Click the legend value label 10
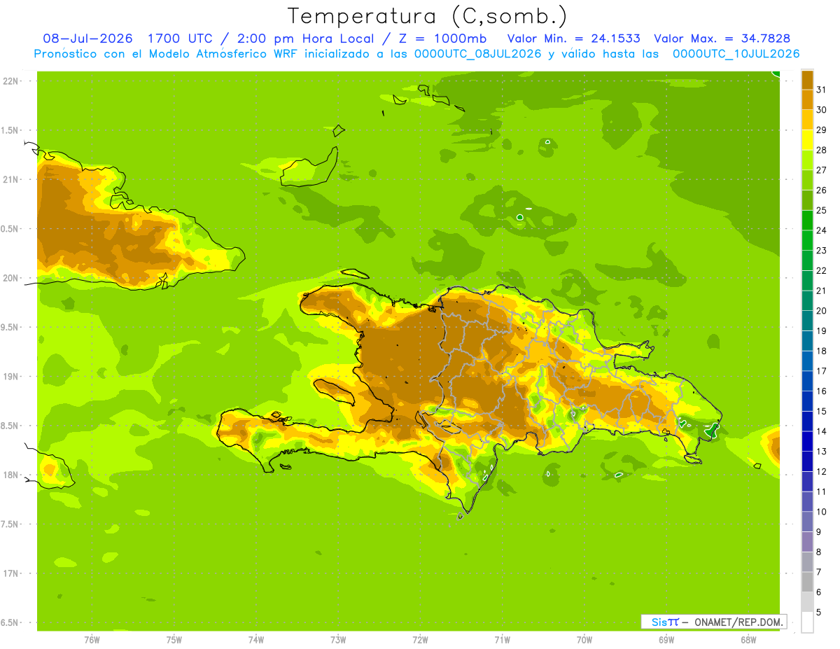Viewport: 840px width, 649px height. coord(822,512)
